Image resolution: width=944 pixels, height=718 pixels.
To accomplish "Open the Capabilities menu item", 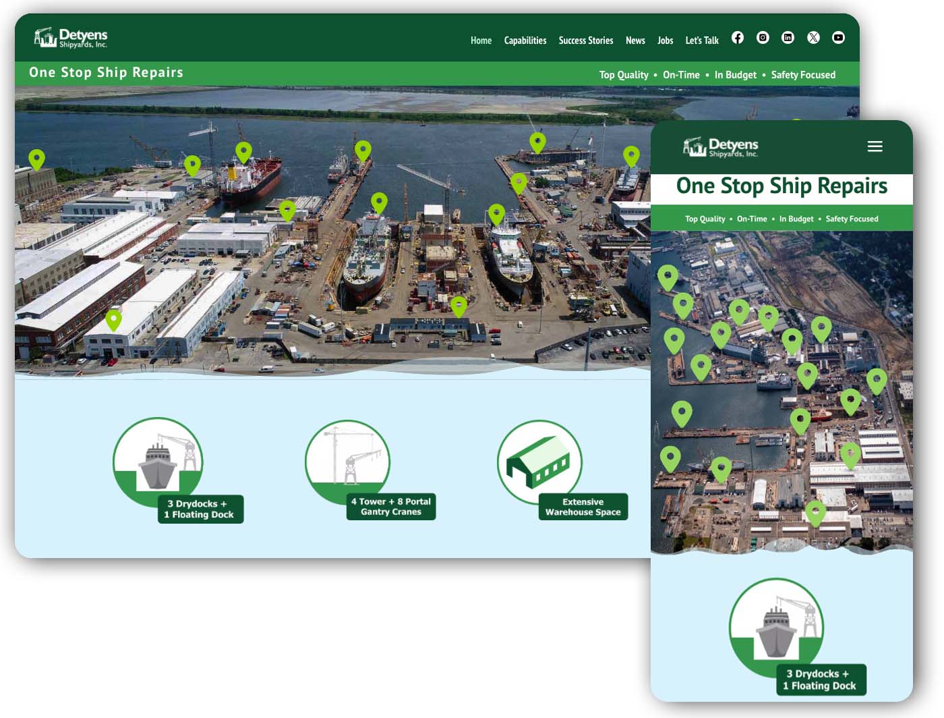I will pos(525,40).
